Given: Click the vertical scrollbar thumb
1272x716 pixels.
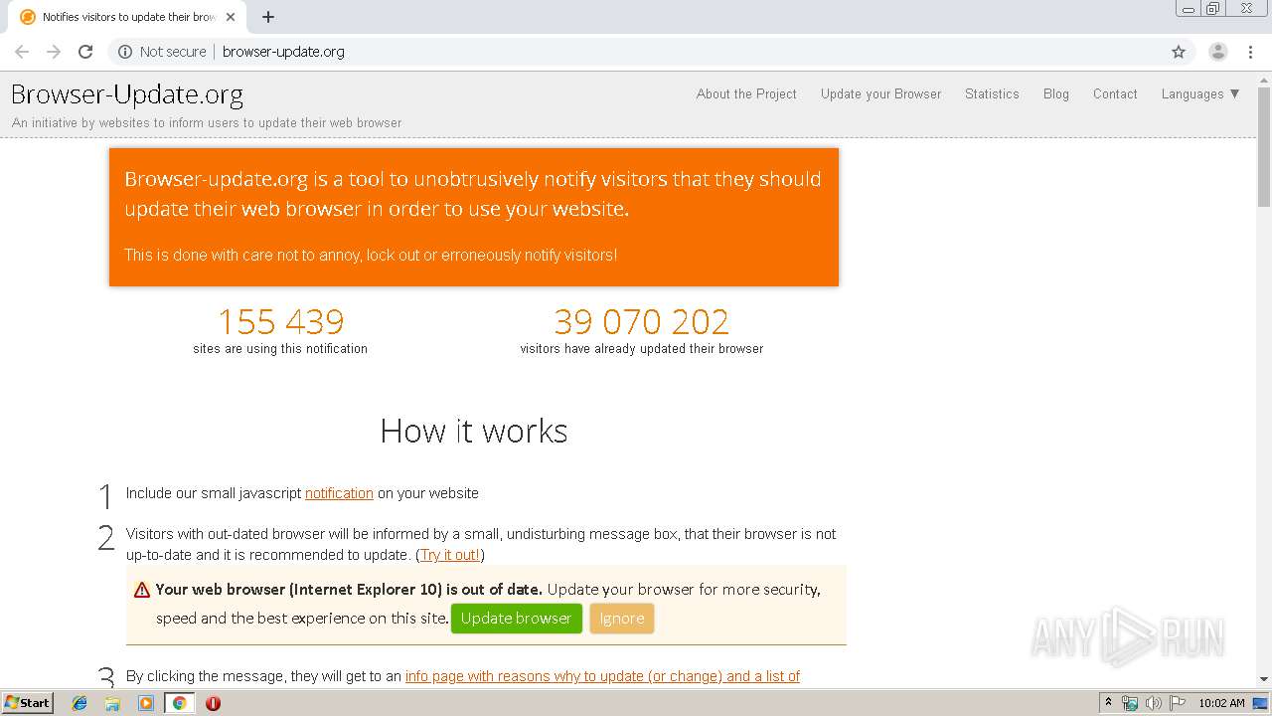Looking at the screenshot, I should (1264, 145).
